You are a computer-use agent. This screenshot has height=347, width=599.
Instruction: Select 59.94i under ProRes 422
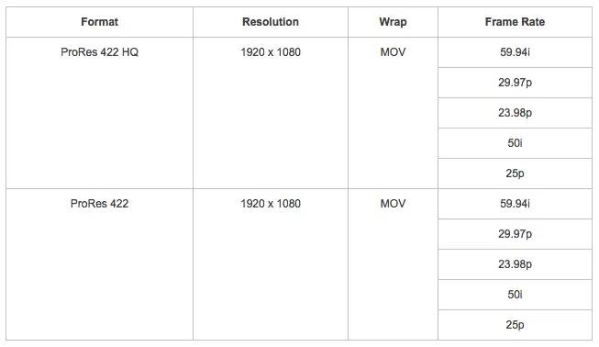(x=515, y=203)
